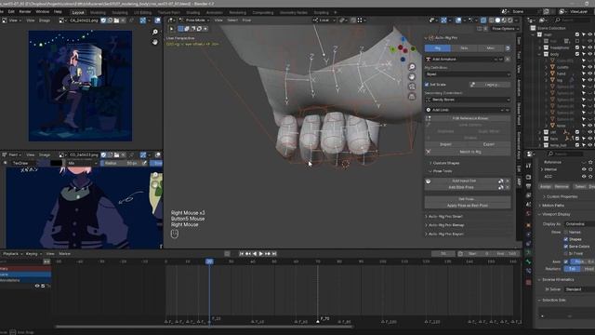The image size is (595, 335).
Task: Click the black TexDraw brush color swatch
Action: click(x=56, y=163)
